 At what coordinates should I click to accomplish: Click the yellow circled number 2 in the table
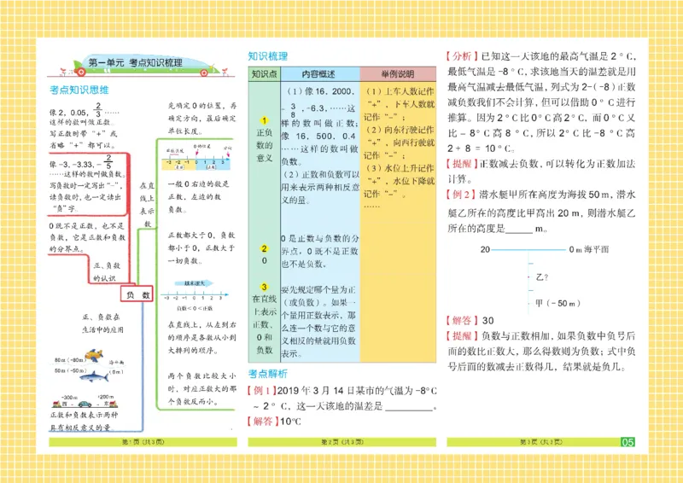click(x=264, y=248)
